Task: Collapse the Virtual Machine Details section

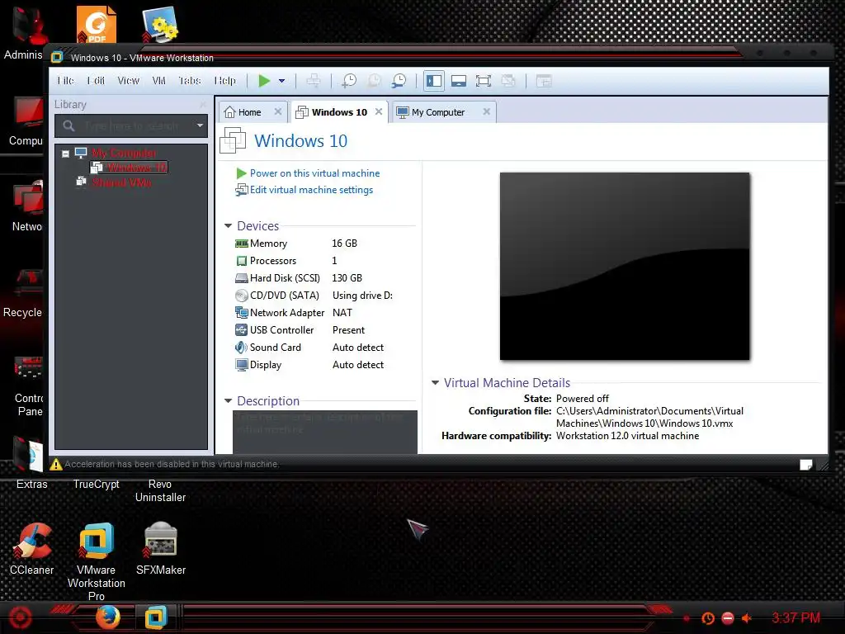Action: [x=435, y=383]
